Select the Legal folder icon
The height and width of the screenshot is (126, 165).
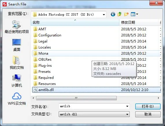[x=35, y=41]
